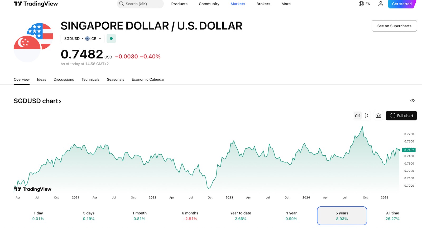
Task: Open the user profile icon
Action: pos(381,4)
